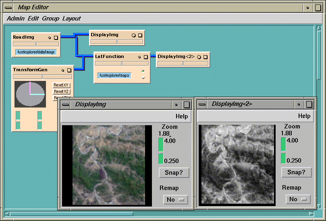Click the TransformGen rotation dial widget
This screenshot has width=326, height=221.
(x=30, y=94)
